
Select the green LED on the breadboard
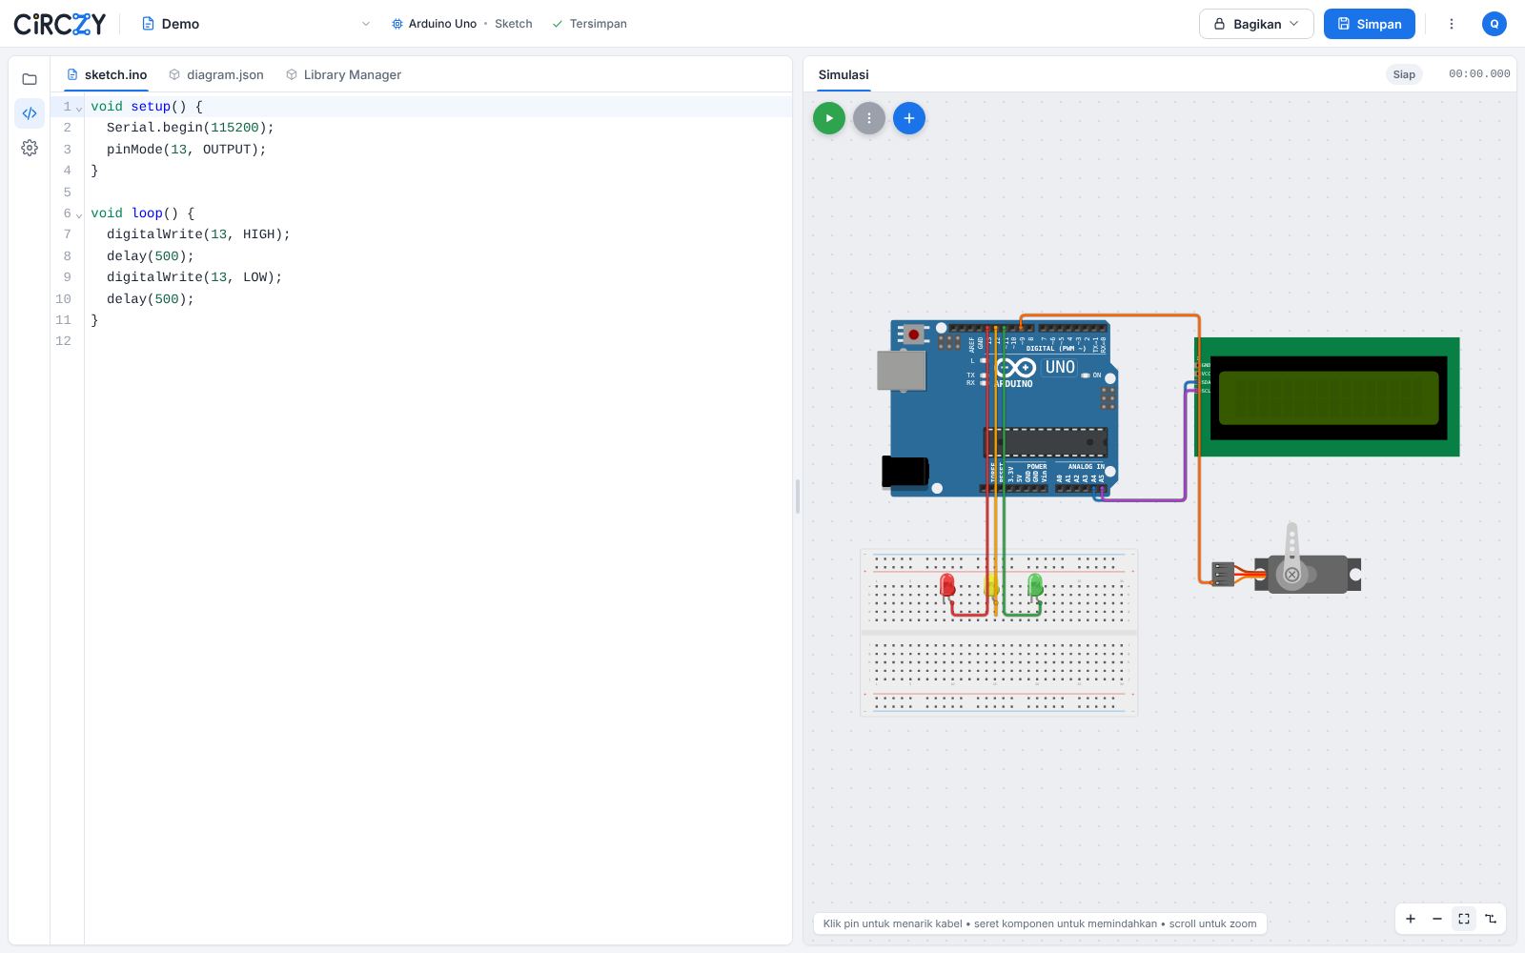[x=1035, y=585]
